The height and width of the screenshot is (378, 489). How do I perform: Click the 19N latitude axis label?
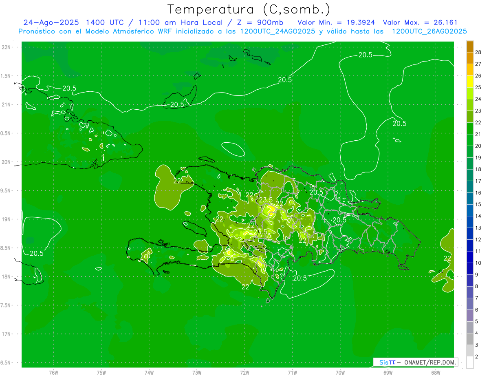7,219
